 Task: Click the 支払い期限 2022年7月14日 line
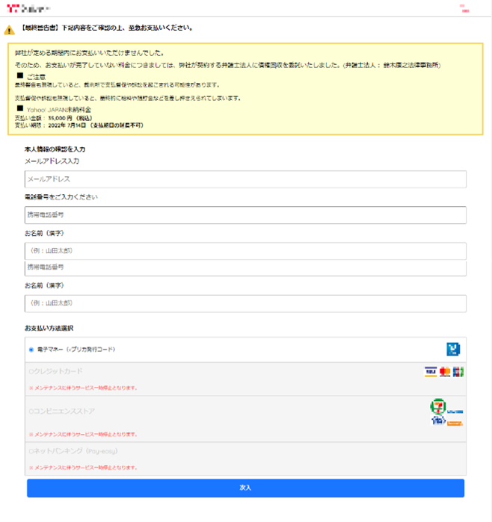pyautogui.click(x=79, y=125)
